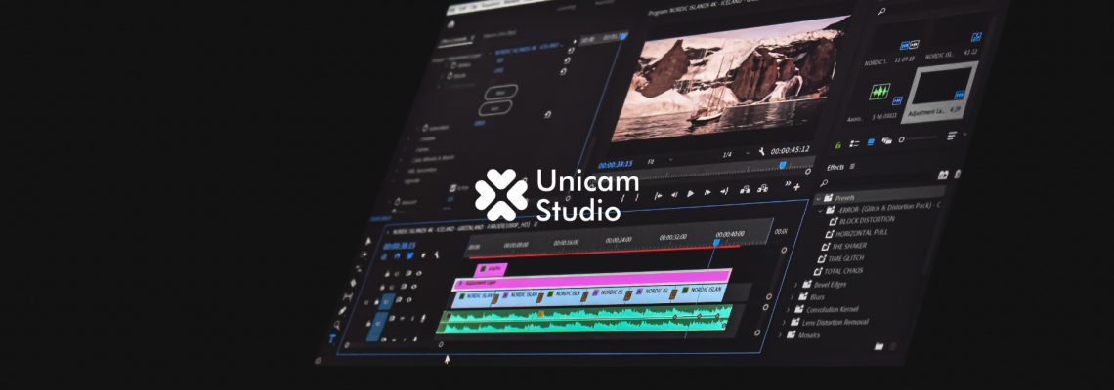
Task: Select the blue Type tool
Action: [332, 339]
